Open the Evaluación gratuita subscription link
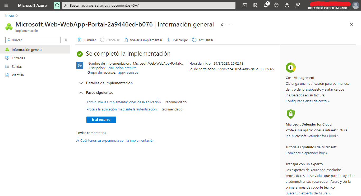The width and height of the screenshot is (361, 196). click(x=122, y=68)
